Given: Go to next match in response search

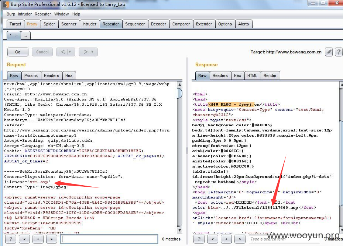Looking at the screenshot, I should pos(240,239).
